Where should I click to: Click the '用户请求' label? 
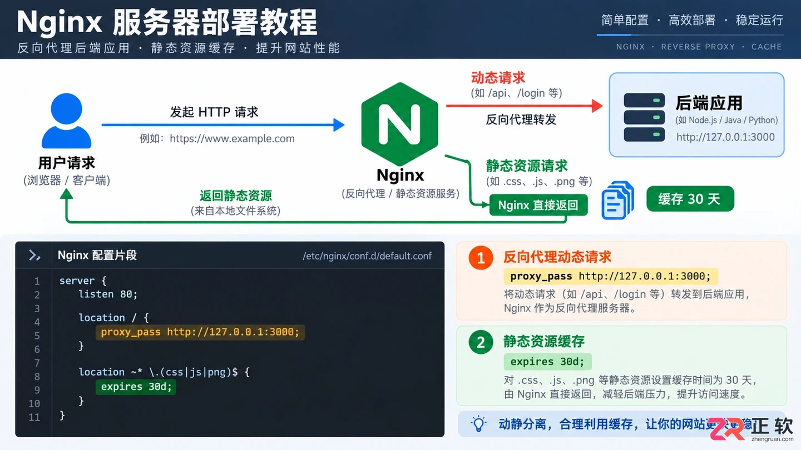[67, 163]
